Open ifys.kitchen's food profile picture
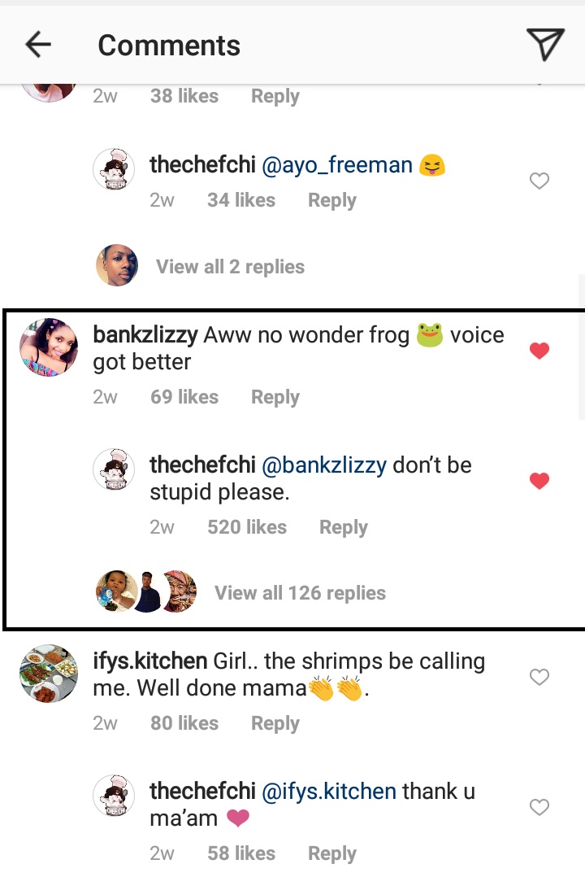The width and height of the screenshot is (585, 877). pos(48,673)
